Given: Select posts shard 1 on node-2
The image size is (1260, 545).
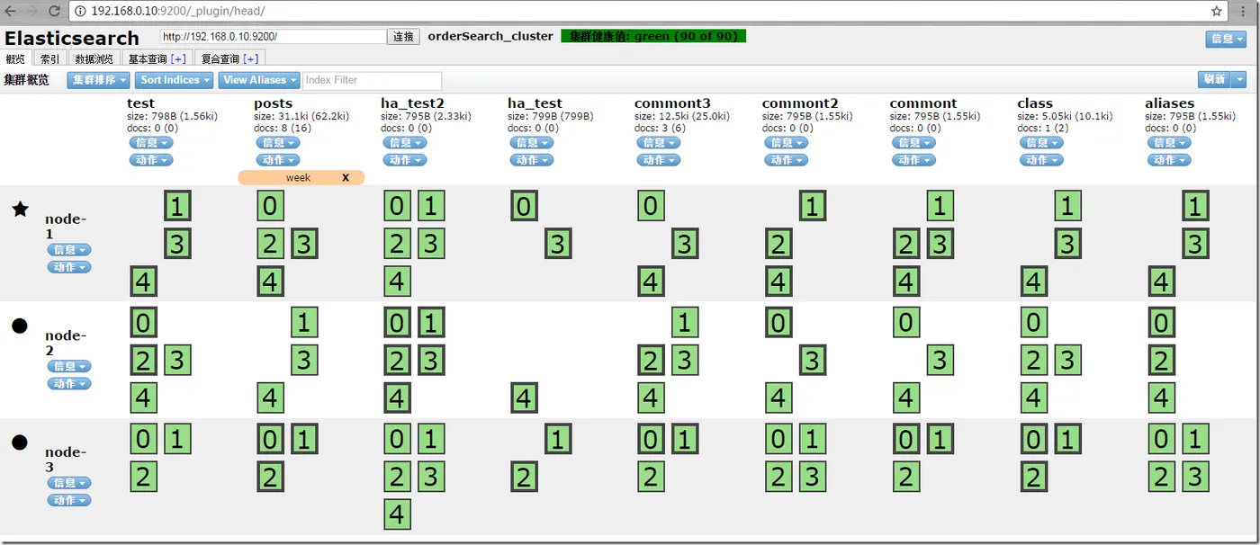Looking at the screenshot, I should pos(304,323).
